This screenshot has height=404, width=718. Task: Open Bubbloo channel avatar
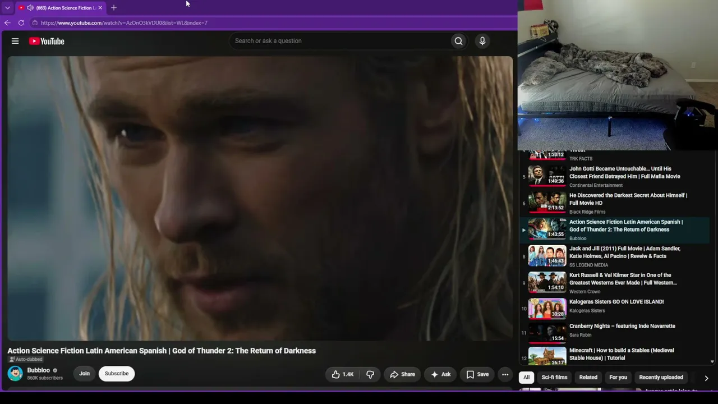(x=15, y=374)
